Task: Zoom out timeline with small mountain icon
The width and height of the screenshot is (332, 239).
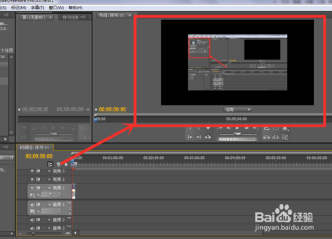Action: click(21, 233)
